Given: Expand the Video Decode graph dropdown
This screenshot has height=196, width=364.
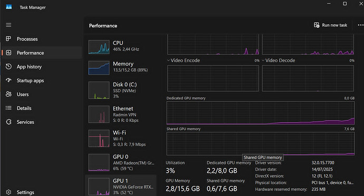Looking at the screenshot, I should tap(263, 60).
